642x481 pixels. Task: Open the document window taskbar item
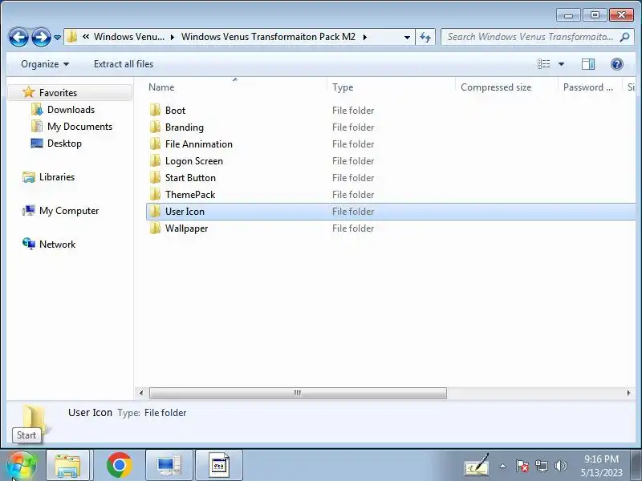pyautogui.click(x=219, y=466)
